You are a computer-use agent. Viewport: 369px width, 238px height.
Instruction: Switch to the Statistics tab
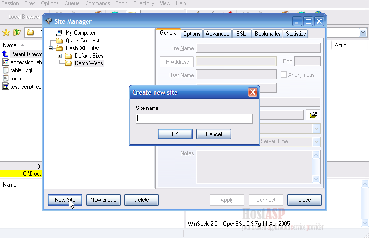296,34
